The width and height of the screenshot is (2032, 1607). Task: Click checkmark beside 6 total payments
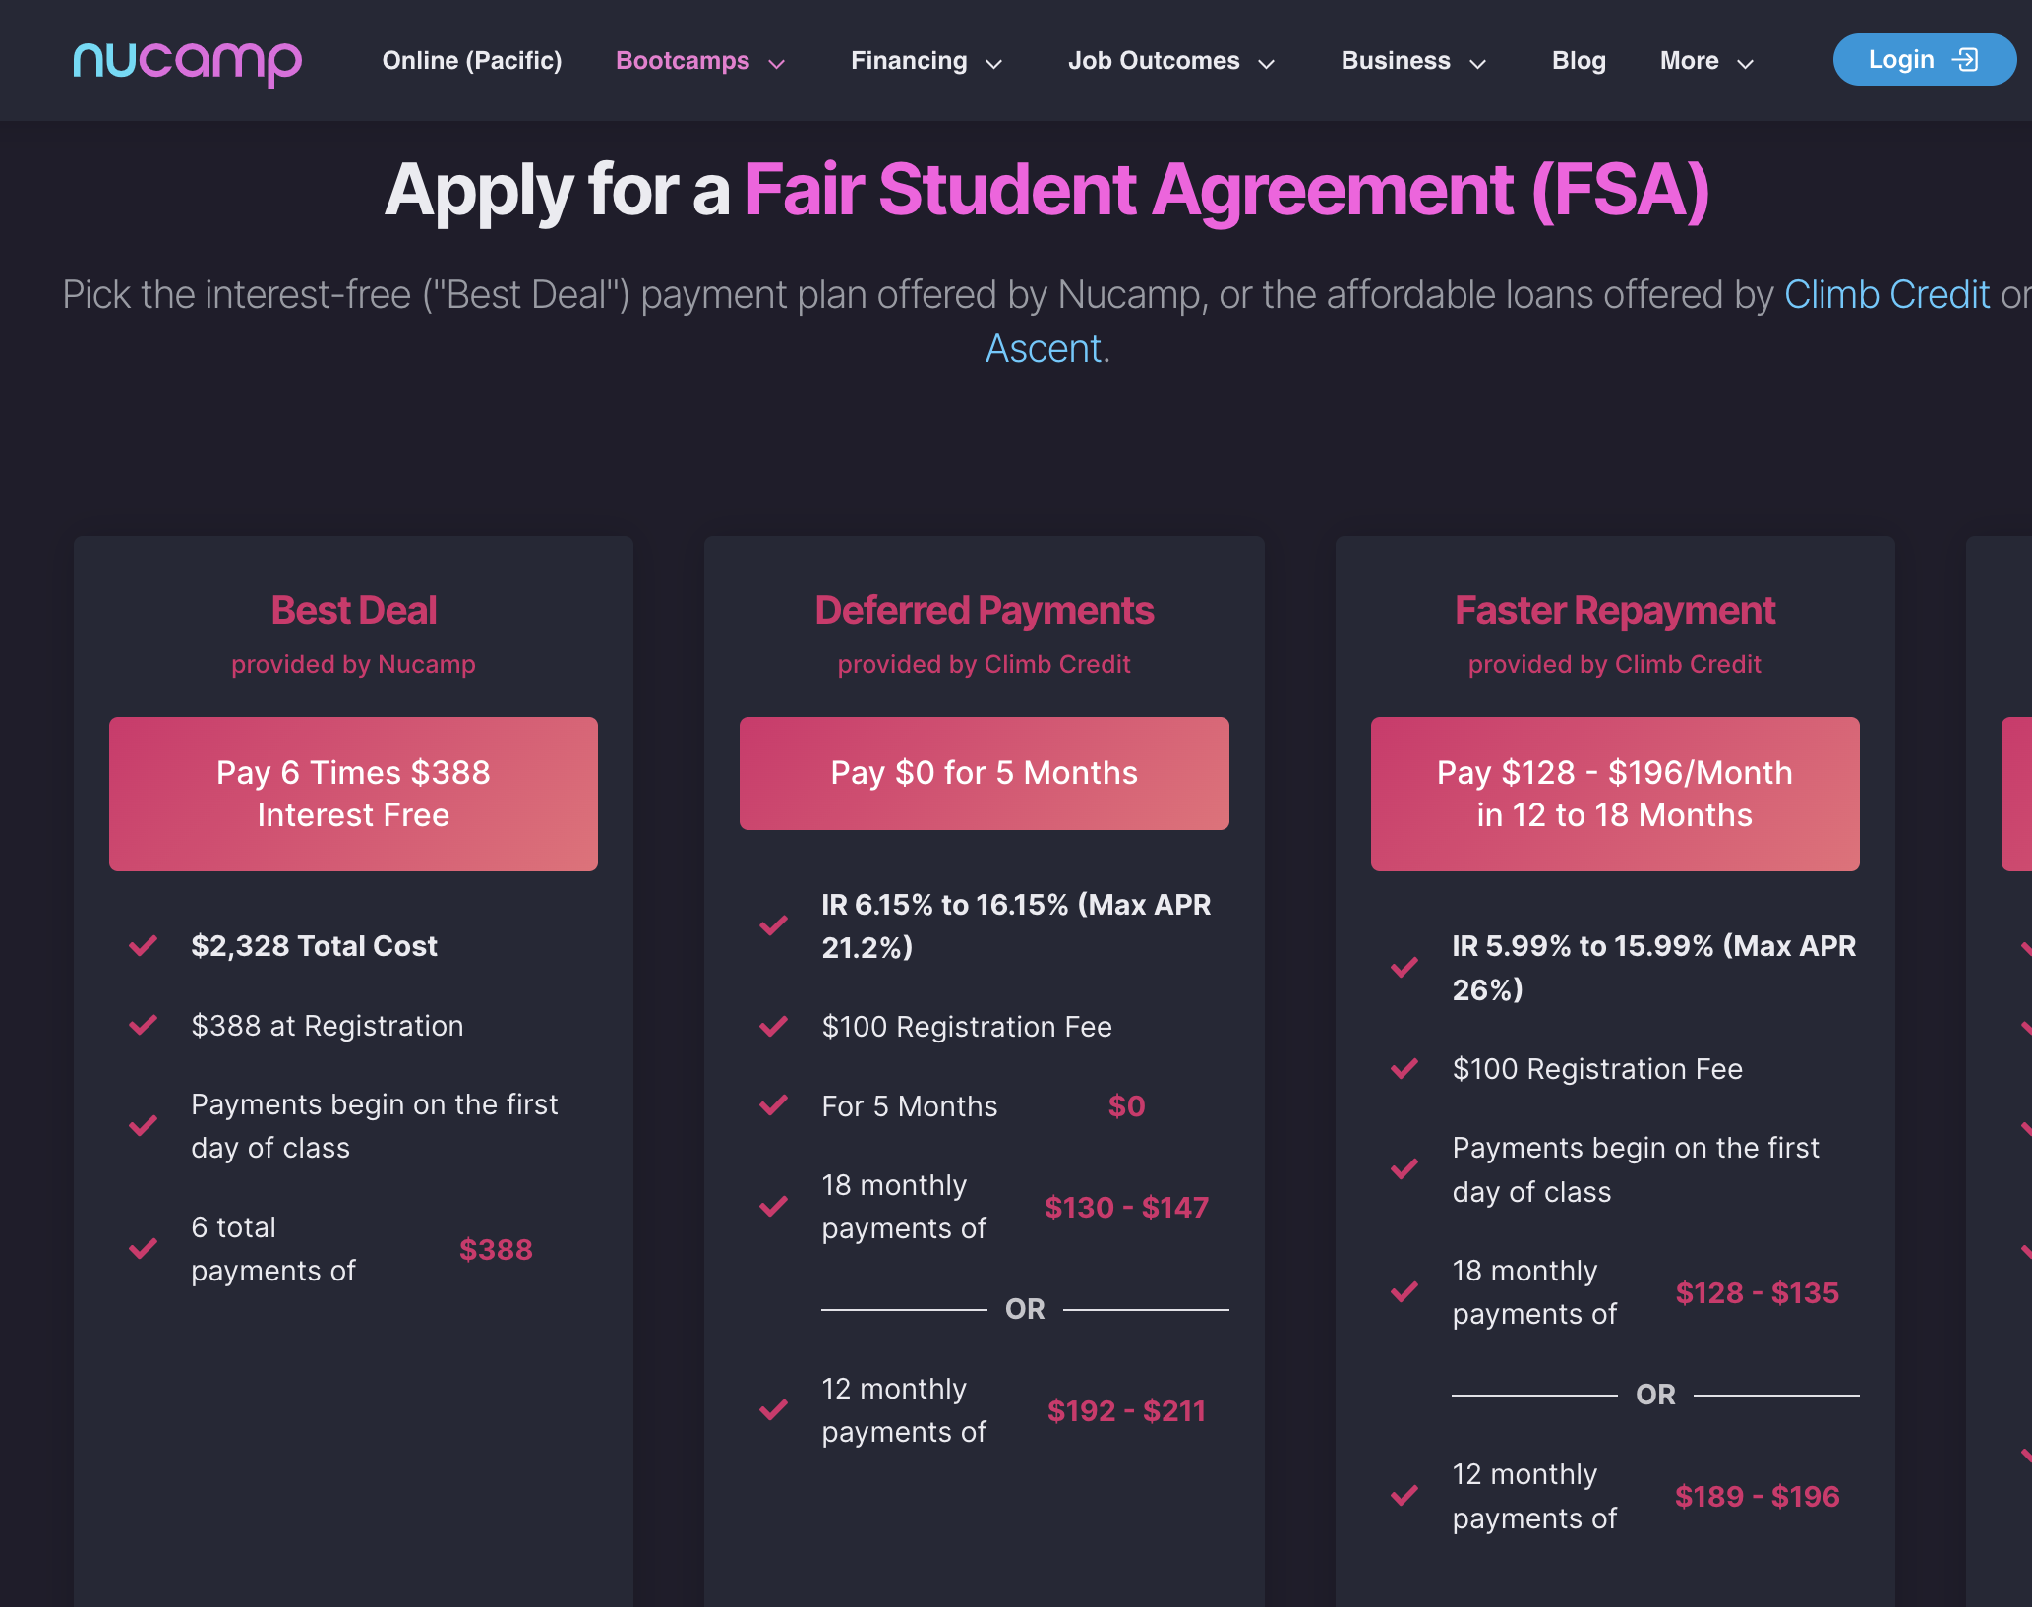(144, 1249)
